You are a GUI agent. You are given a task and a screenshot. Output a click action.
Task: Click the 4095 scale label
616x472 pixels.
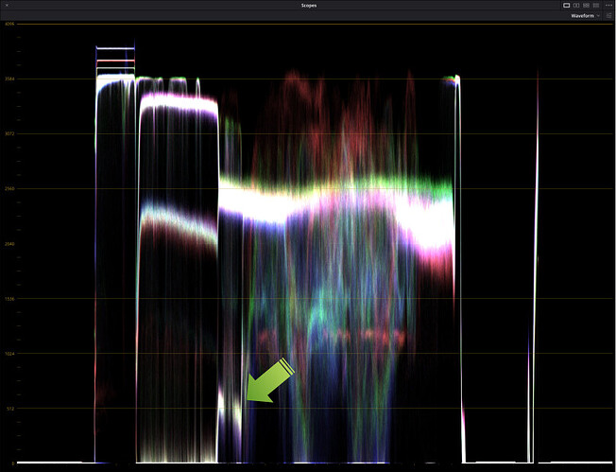(9, 24)
